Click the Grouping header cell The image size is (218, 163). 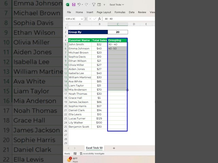117,40
